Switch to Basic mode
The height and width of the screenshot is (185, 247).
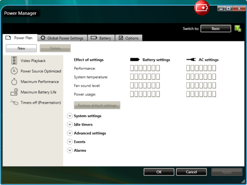click(x=216, y=29)
